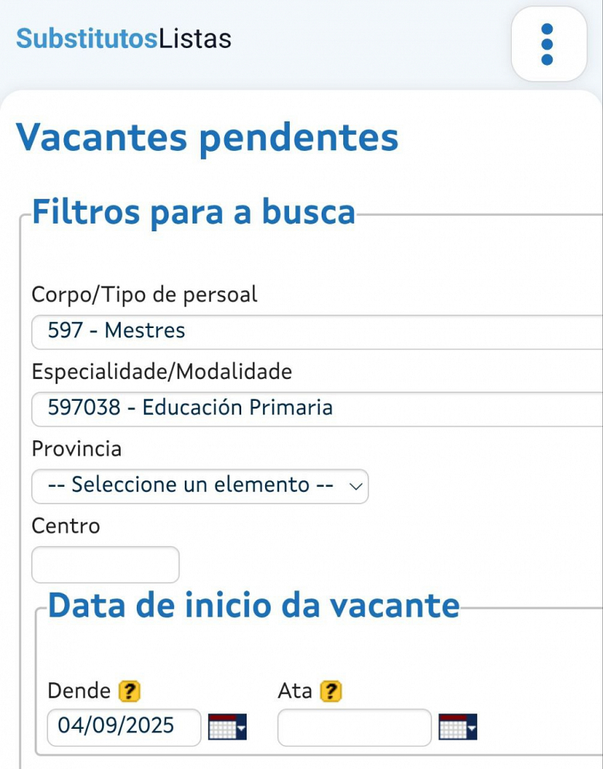Focus the Centro text field
The height and width of the screenshot is (769, 603).
pos(105,564)
